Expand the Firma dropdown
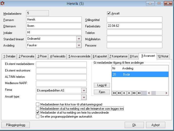Screen dimensions: 174x131 coord(84,90)
